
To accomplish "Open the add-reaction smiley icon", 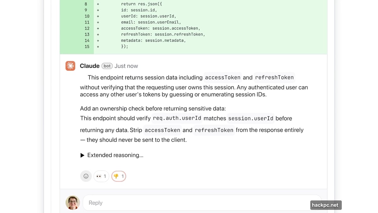I will pos(86,176).
